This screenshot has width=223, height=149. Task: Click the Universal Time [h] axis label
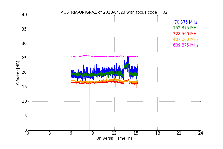[114, 138]
